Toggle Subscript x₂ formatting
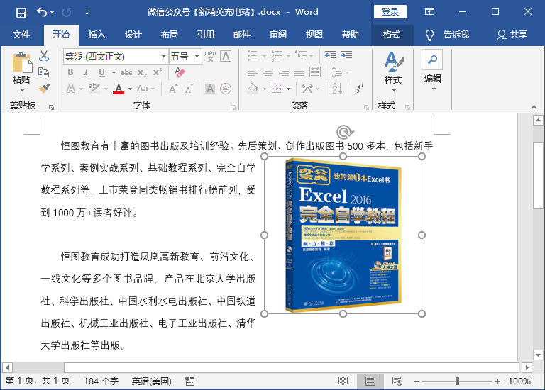 (142, 72)
